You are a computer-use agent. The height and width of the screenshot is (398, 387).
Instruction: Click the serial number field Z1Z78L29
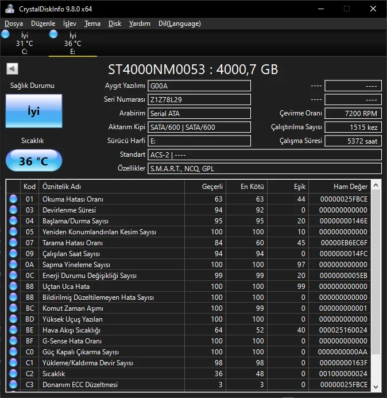coord(199,99)
